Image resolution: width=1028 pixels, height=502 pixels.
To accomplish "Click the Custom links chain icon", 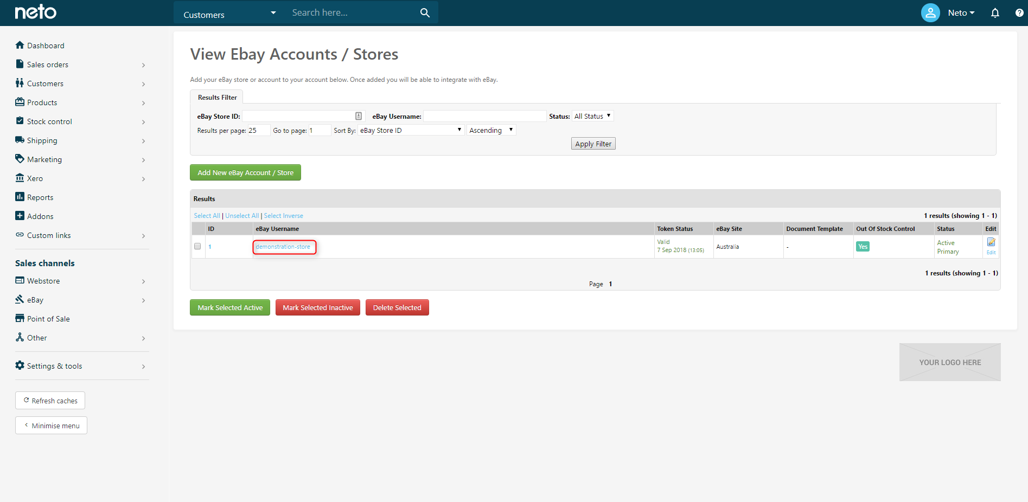I will [x=20, y=235].
